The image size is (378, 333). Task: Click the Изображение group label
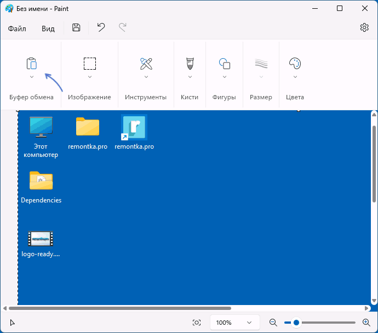(x=89, y=97)
